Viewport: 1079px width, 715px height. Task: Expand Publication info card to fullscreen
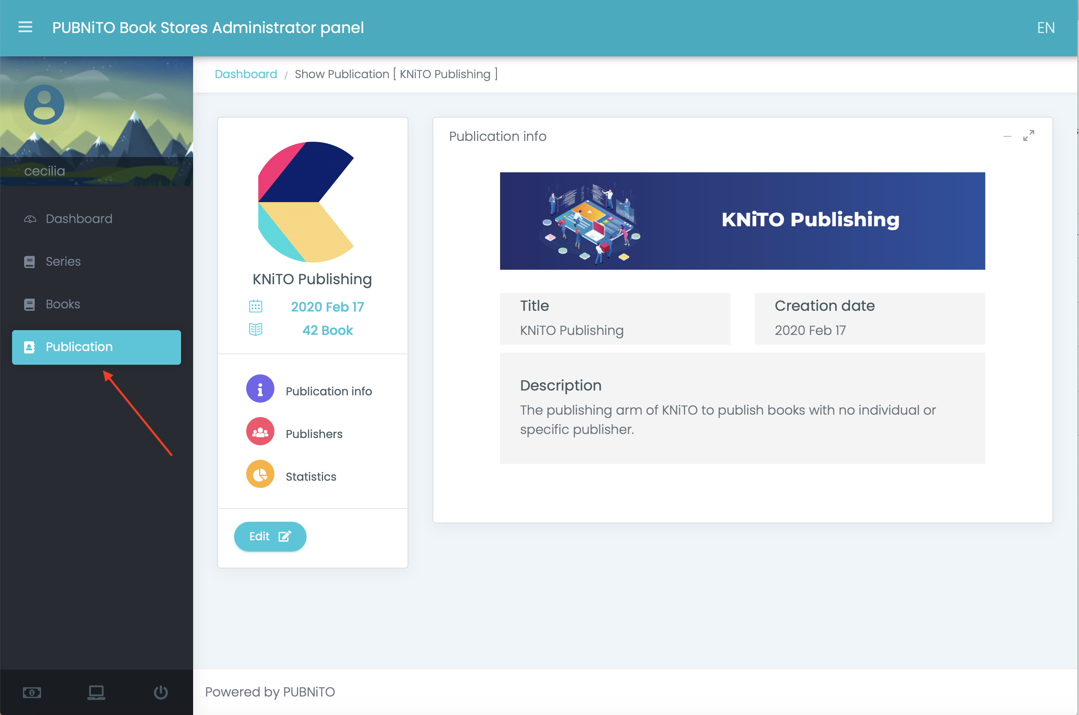[x=1028, y=135]
